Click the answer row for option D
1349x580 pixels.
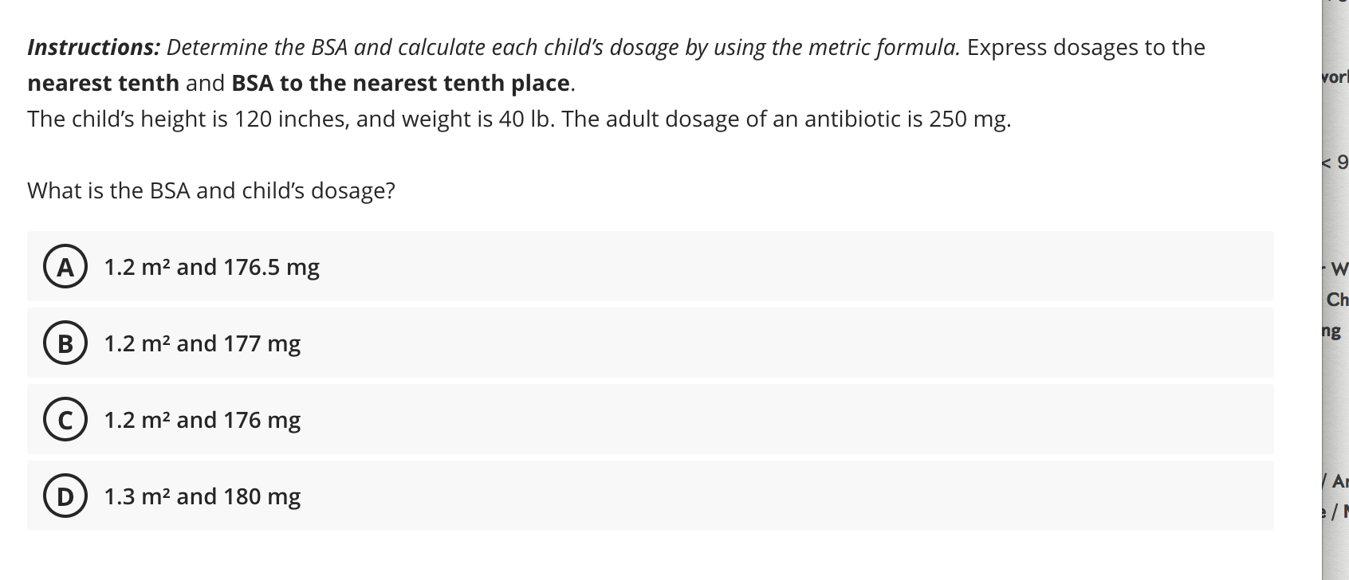coord(650,496)
